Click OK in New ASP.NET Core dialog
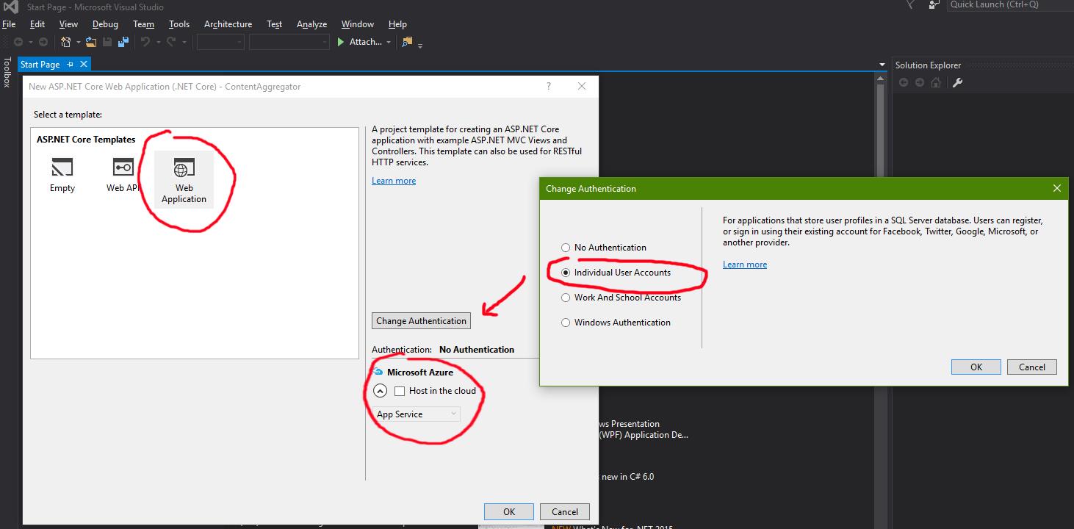Viewport: 1074px width, 529px height. (x=509, y=512)
